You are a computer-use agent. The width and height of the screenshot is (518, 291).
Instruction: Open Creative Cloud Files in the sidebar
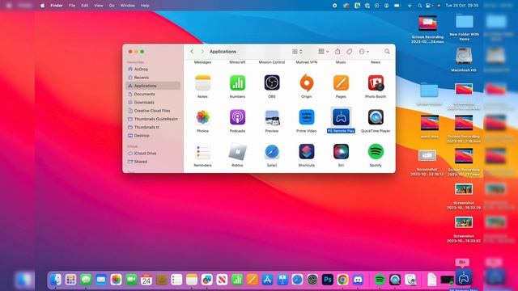click(x=153, y=111)
